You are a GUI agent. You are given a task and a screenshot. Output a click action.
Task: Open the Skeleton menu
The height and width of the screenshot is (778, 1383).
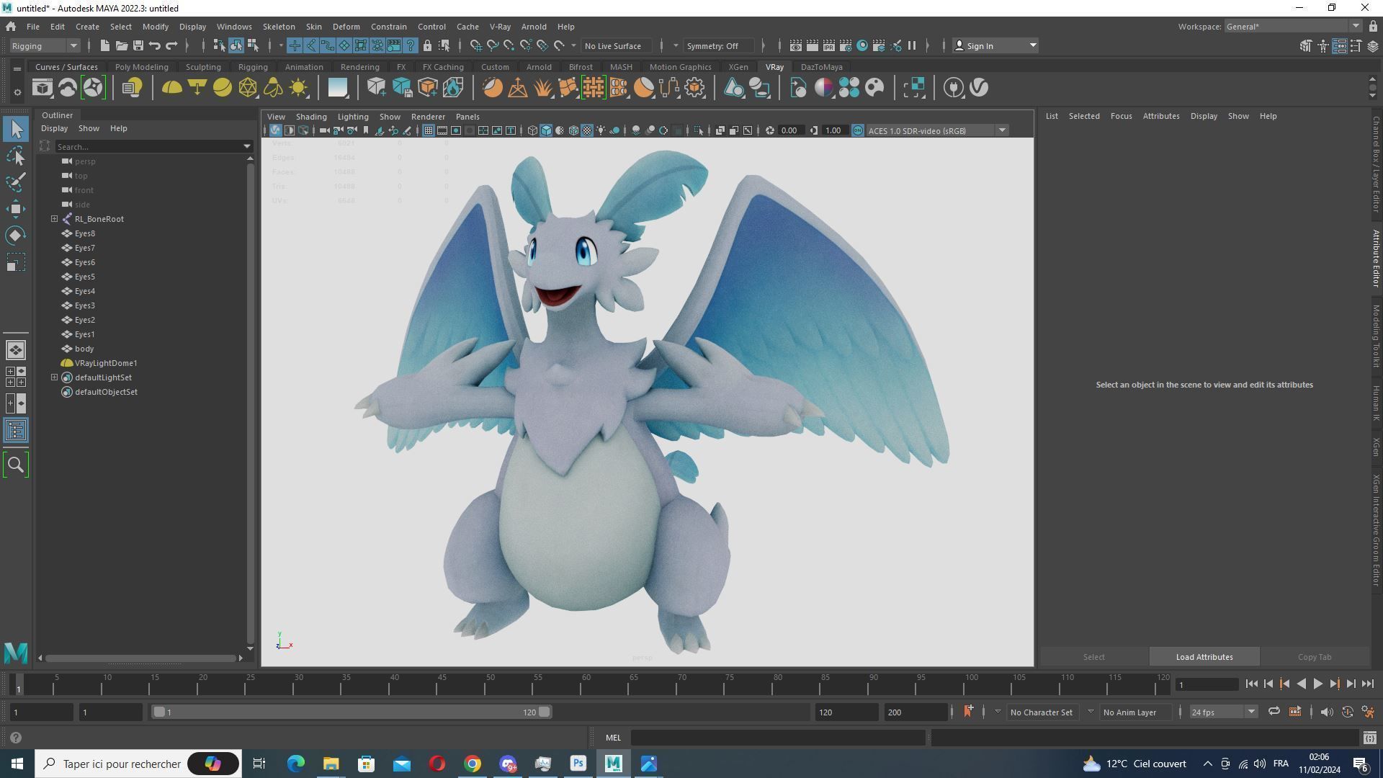(279, 27)
